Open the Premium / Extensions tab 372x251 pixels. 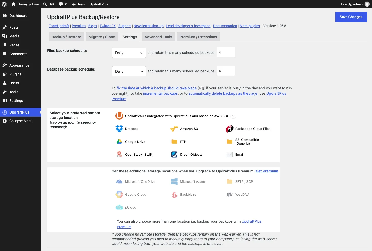(198, 37)
